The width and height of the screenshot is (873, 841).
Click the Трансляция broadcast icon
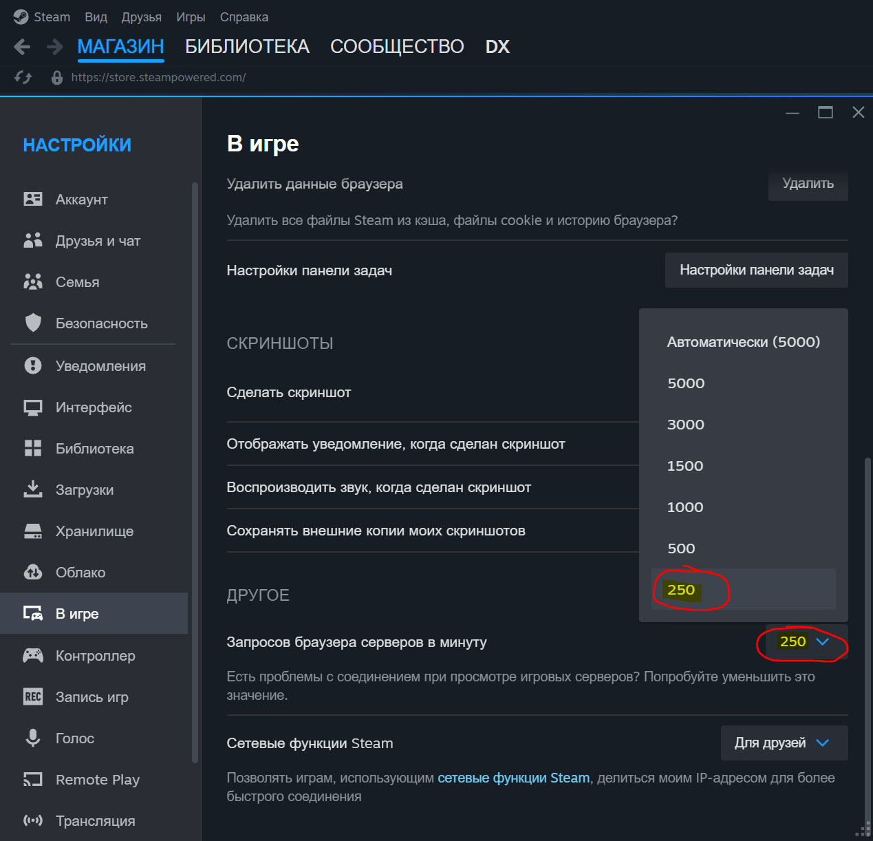pyautogui.click(x=33, y=820)
